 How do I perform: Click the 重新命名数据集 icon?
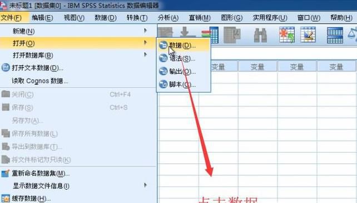[6, 174]
